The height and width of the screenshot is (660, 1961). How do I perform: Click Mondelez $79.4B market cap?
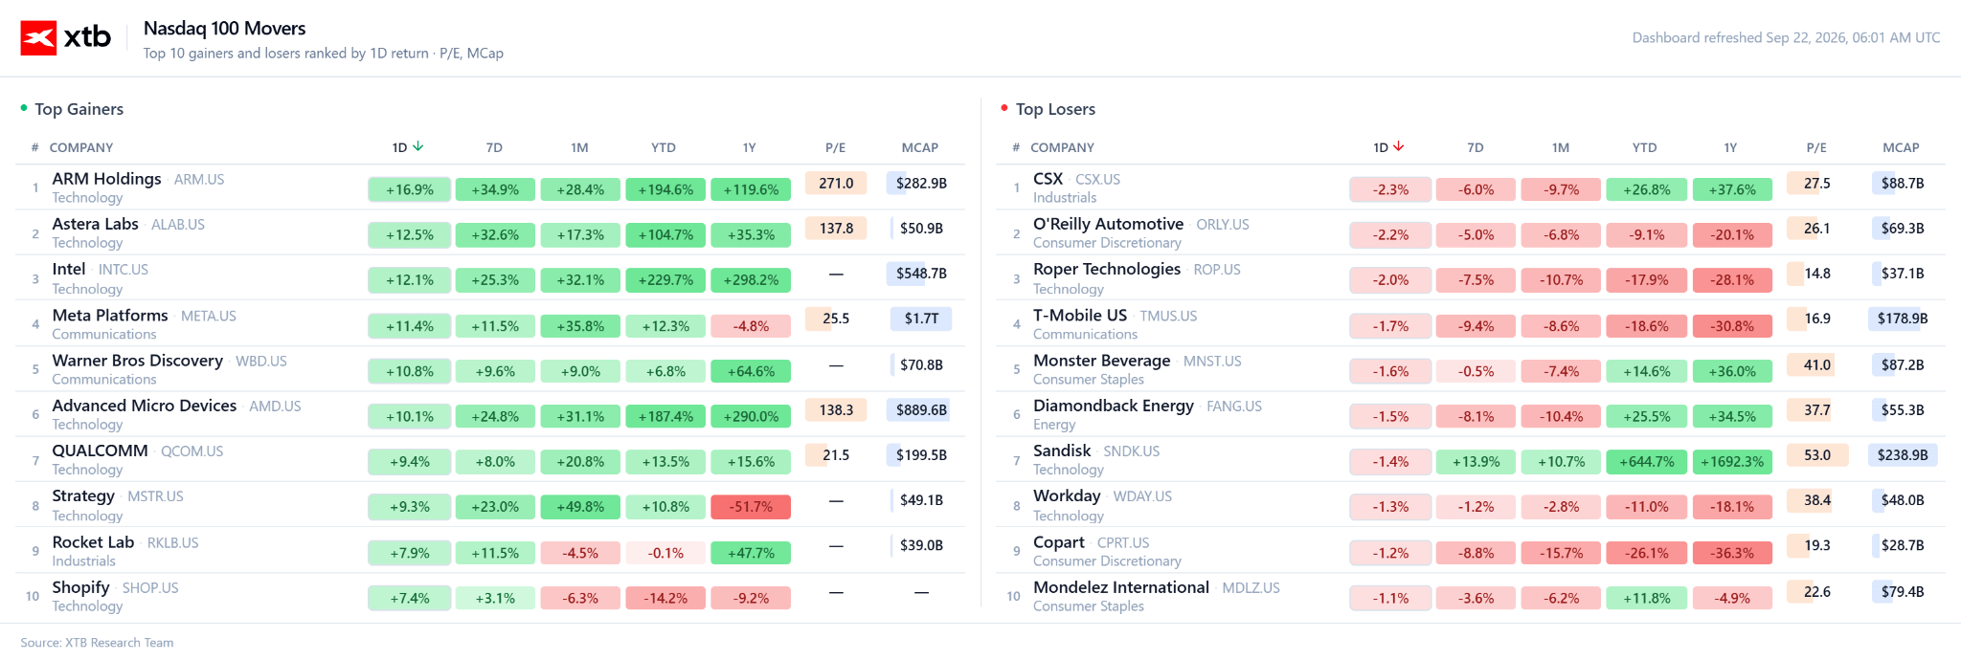(1902, 591)
